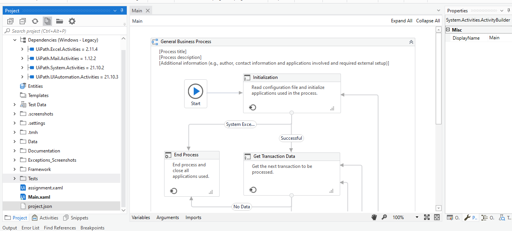
Task: Click the refresh icon in Project panel toolbar
Action: pos(35,21)
